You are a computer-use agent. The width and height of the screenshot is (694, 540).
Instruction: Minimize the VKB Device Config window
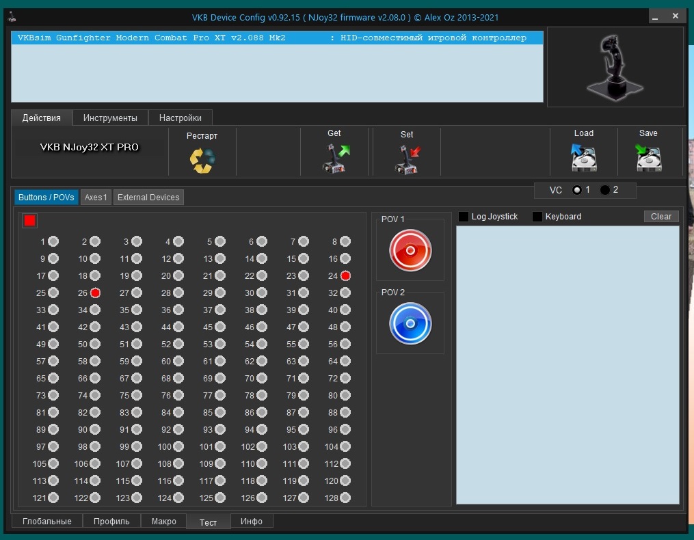(x=655, y=17)
